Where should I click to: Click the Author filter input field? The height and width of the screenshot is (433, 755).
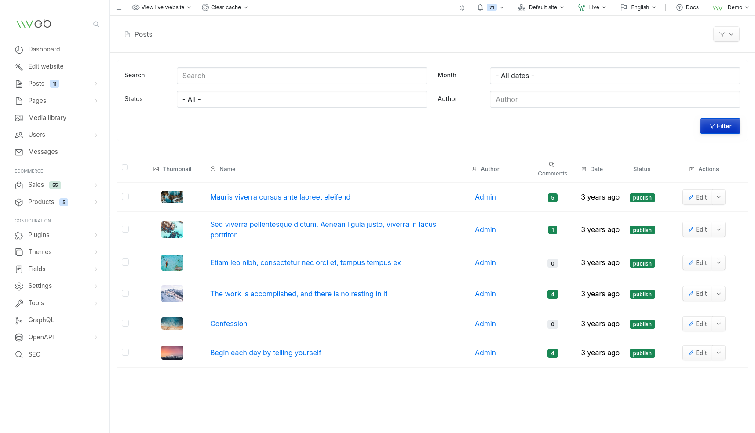pos(614,99)
